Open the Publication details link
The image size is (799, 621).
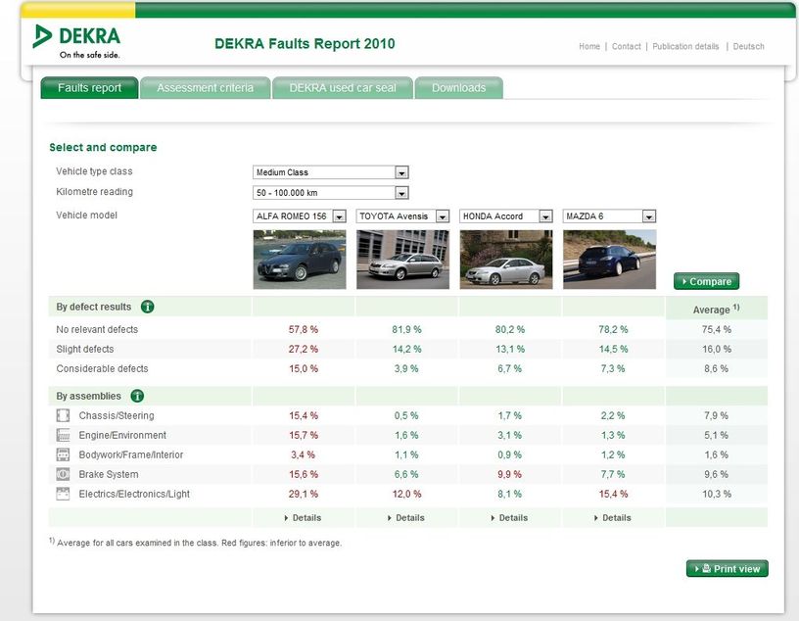pyautogui.click(x=685, y=46)
